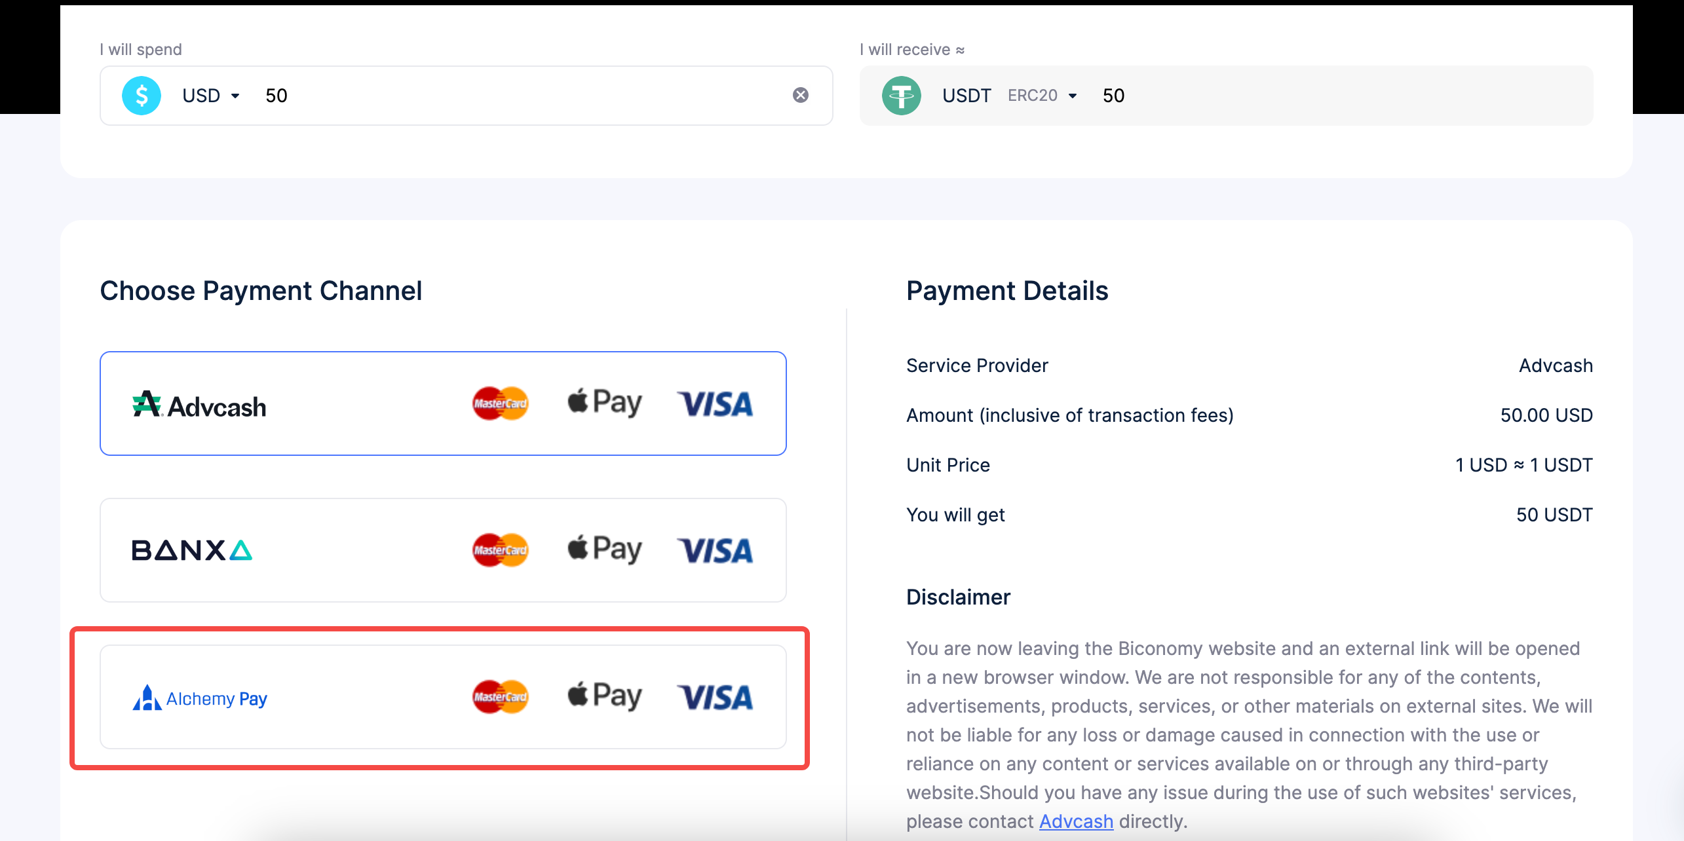The image size is (1684, 841).
Task: Click the MasterCard icon in Banxa row
Action: click(500, 550)
